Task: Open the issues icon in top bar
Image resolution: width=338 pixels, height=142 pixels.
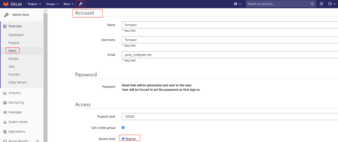Action: coord(321,4)
